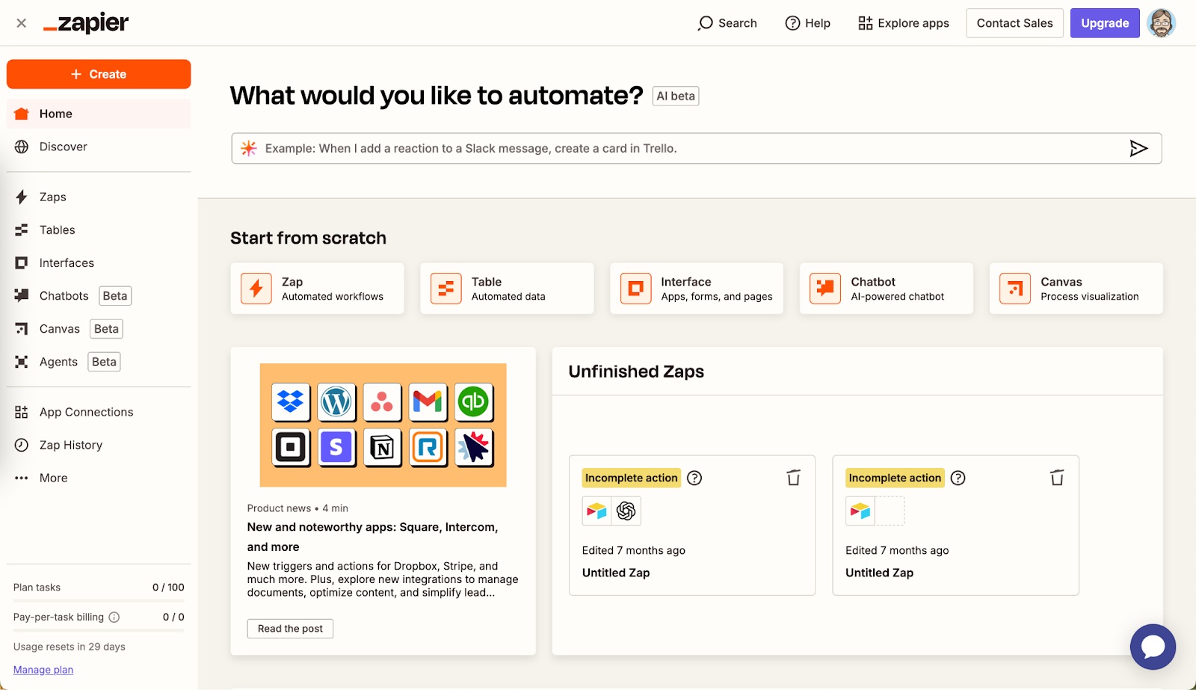
Task: Click the empty action placeholder in second Zap
Action: point(890,511)
